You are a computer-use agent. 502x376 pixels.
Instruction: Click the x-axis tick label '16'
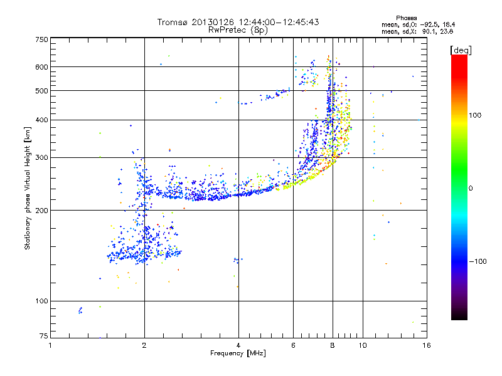point(427,346)
